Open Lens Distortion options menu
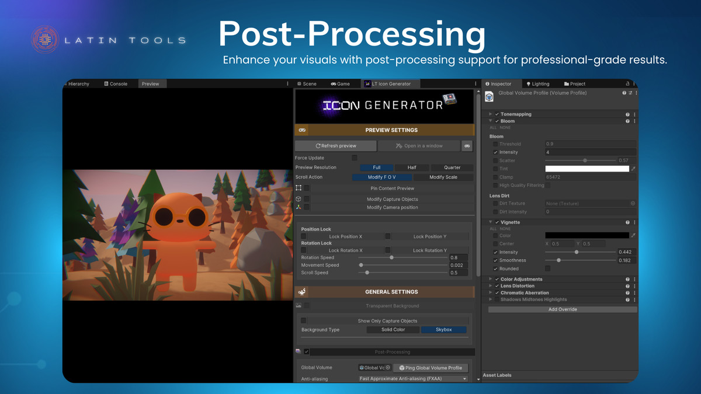The image size is (701, 394). (634, 286)
